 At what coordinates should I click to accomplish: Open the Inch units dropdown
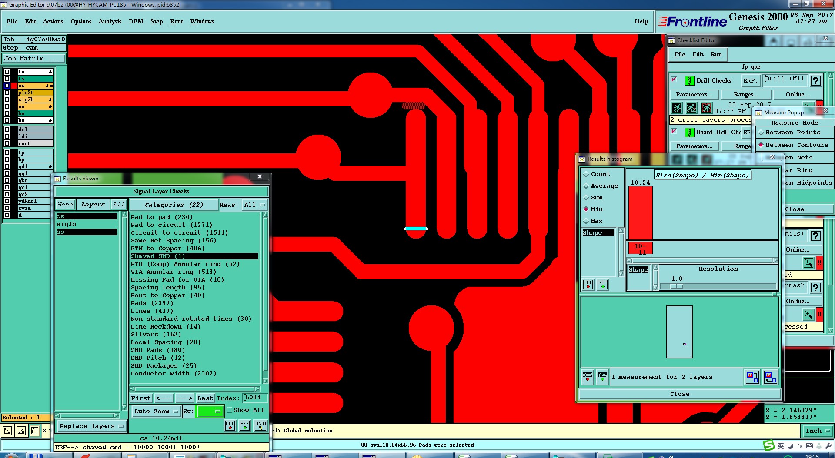click(817, 431)
